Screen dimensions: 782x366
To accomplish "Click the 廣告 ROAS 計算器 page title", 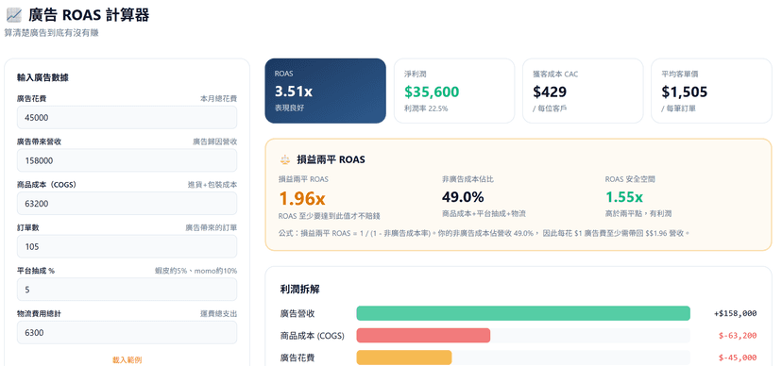I will pyautogui.click(x=89, y=15).
